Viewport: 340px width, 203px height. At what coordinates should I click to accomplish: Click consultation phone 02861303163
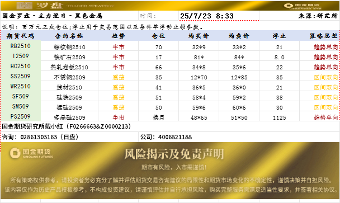point(40,137)
